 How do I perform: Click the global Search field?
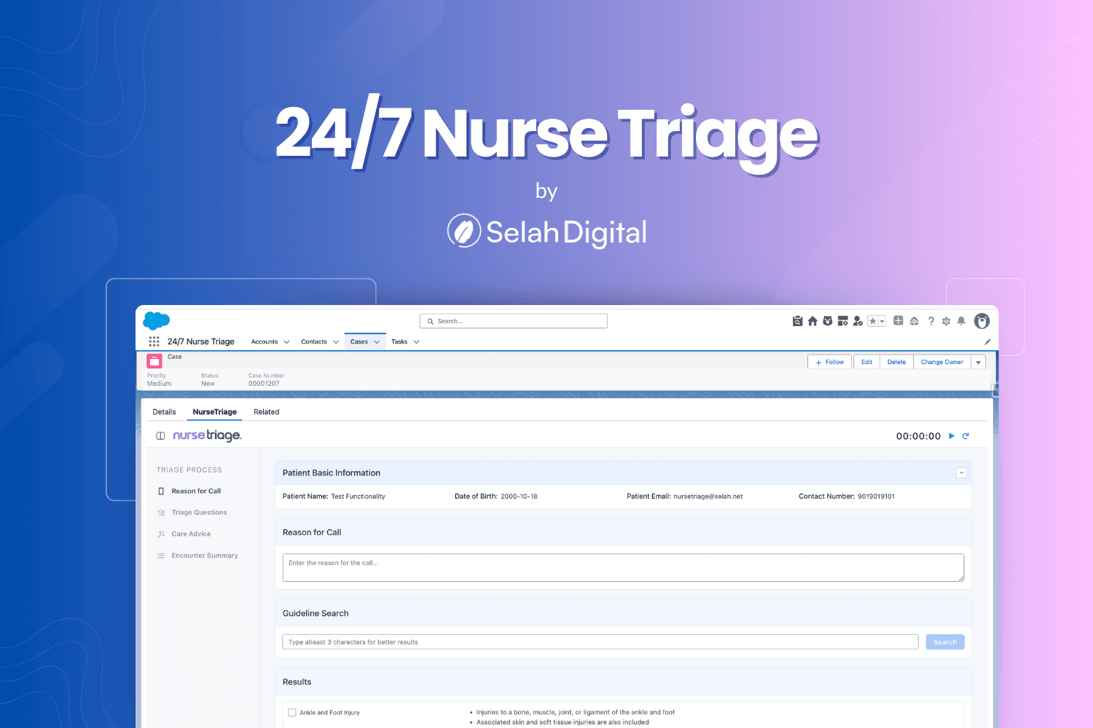514,321
